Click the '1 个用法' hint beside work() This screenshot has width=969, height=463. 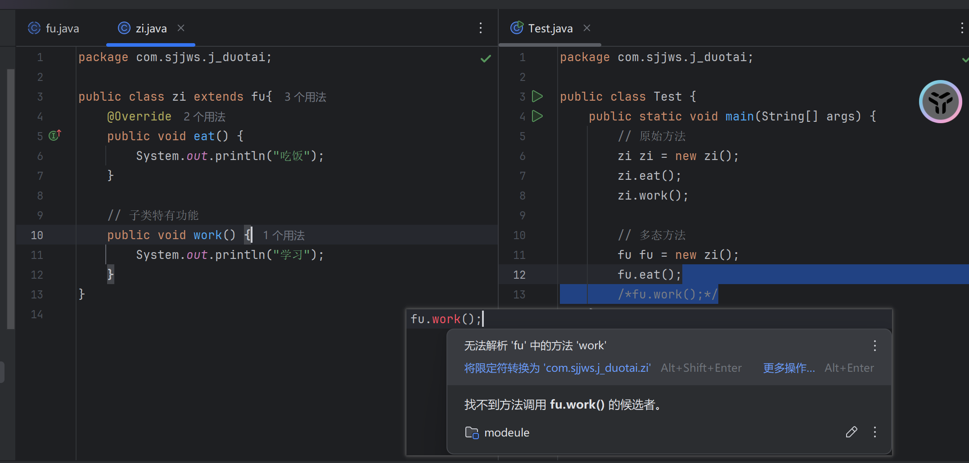point(284,235)
